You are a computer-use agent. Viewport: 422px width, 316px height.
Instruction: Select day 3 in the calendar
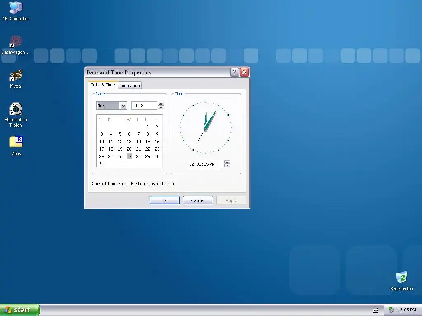tap(101, 134)
